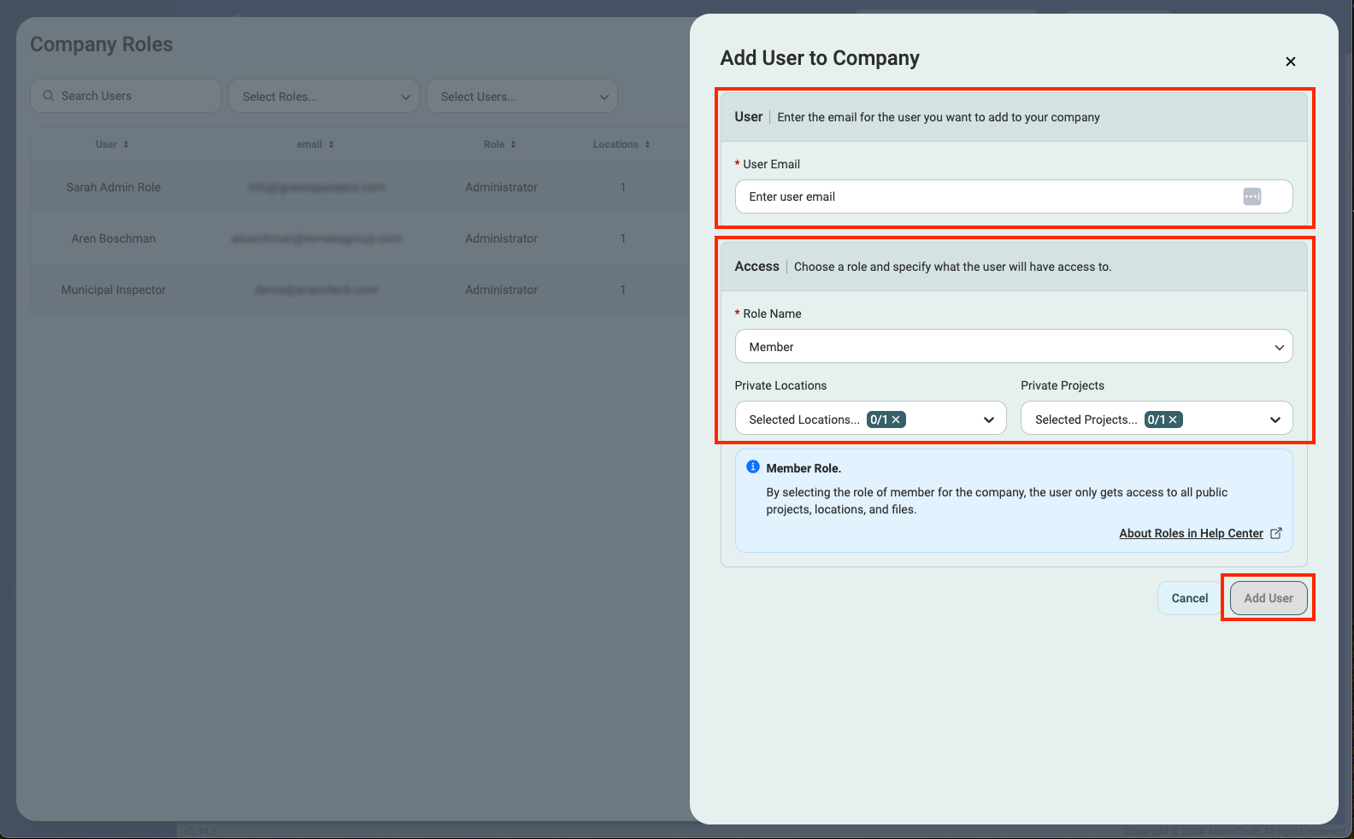Clear the Selected Projects count tag

(1174, 419)
